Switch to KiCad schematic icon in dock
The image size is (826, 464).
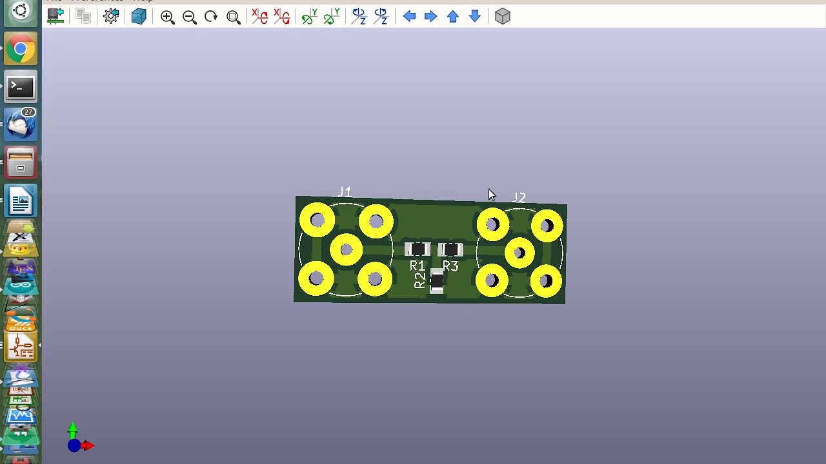pyautogui.click(x=21, y=347)
